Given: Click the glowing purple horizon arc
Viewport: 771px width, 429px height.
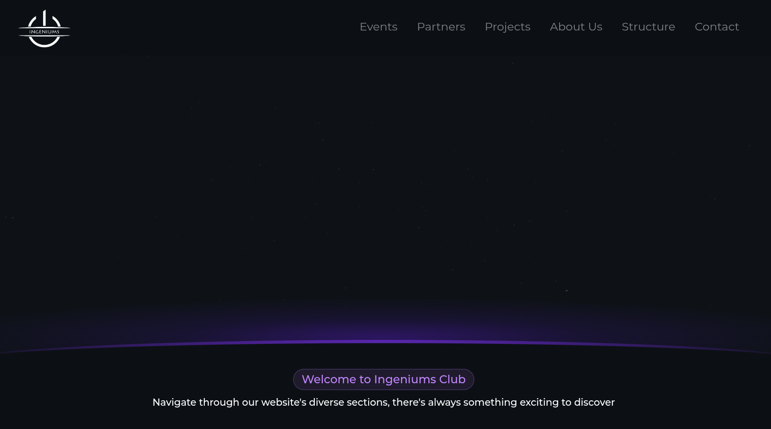Looking at the screenshot, I should (x=384, y=342).
